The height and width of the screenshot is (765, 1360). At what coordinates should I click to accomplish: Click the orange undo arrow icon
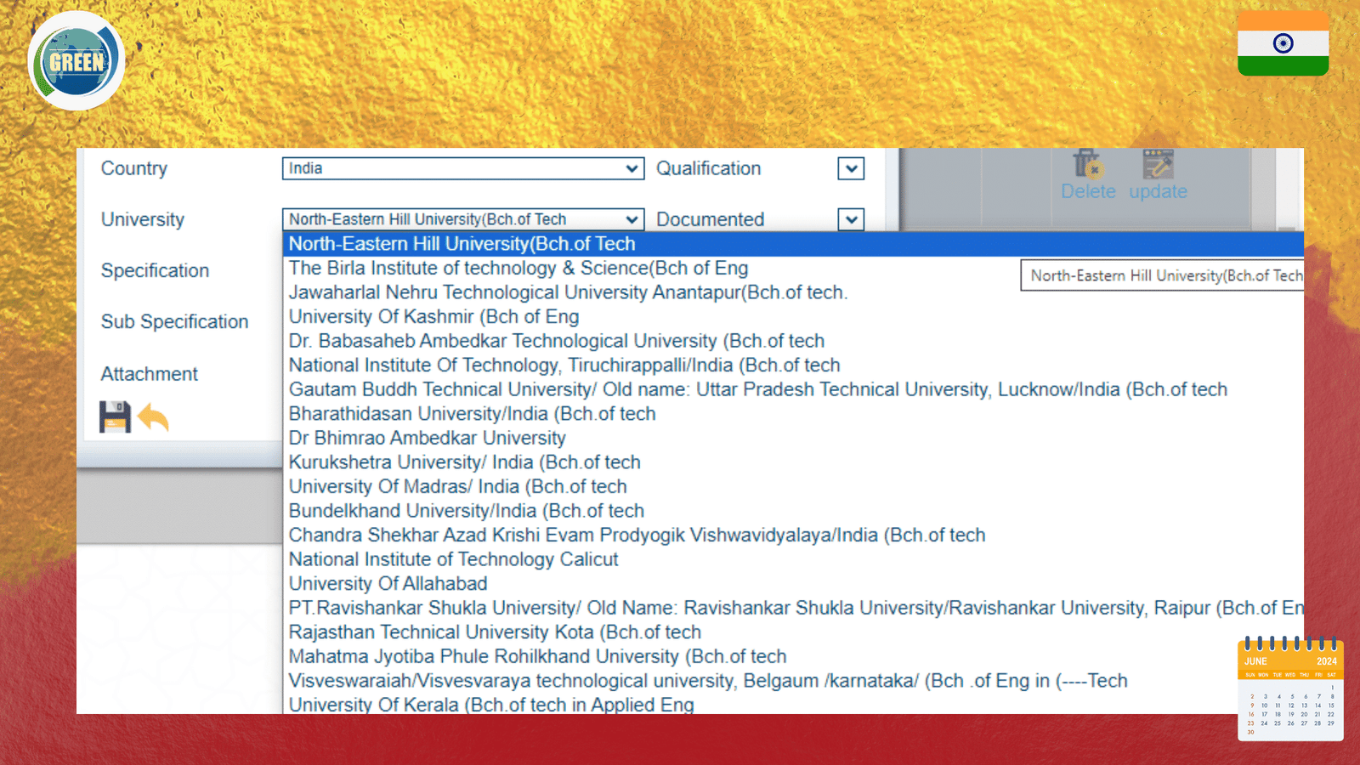pos(154,417)
